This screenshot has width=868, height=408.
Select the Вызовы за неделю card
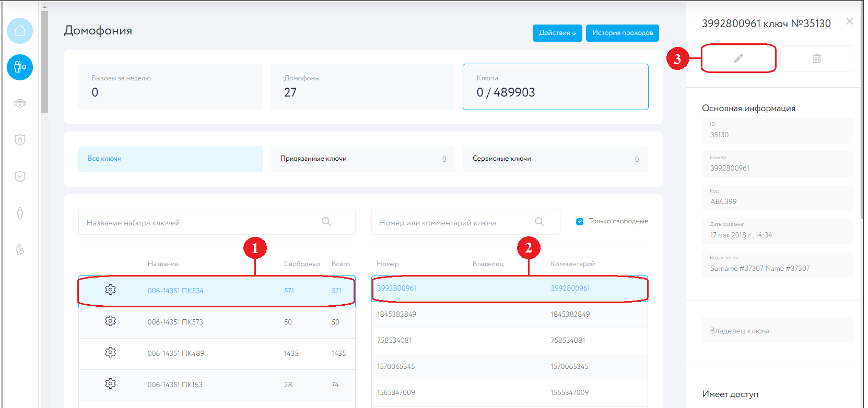[171, 87]
